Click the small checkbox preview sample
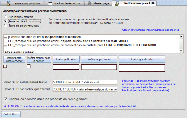187x118 pixels. click(5, 66)
